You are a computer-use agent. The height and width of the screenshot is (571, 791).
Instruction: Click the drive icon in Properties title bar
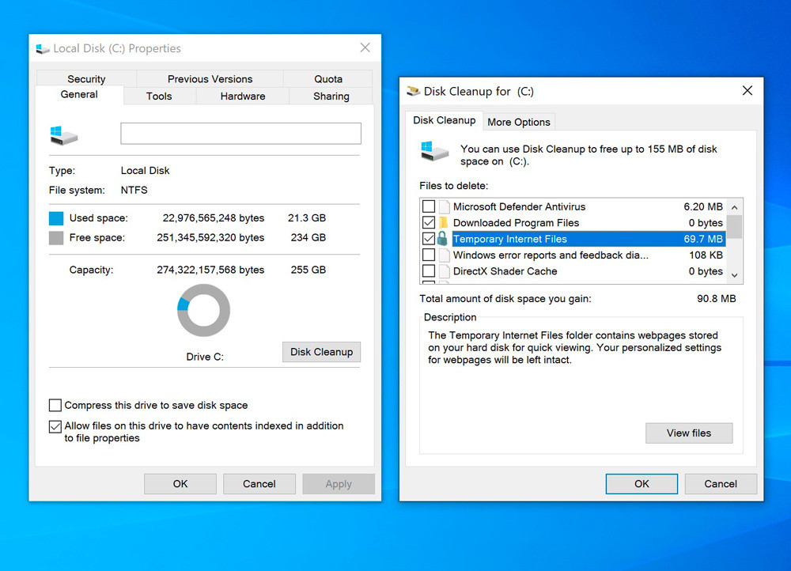click(41, 47)
